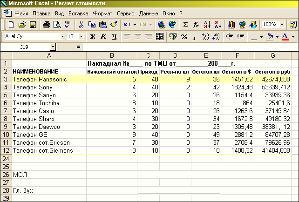Click the Decrease Indent icon
This screenshot has height=202, width=299.
coord(230,36)
